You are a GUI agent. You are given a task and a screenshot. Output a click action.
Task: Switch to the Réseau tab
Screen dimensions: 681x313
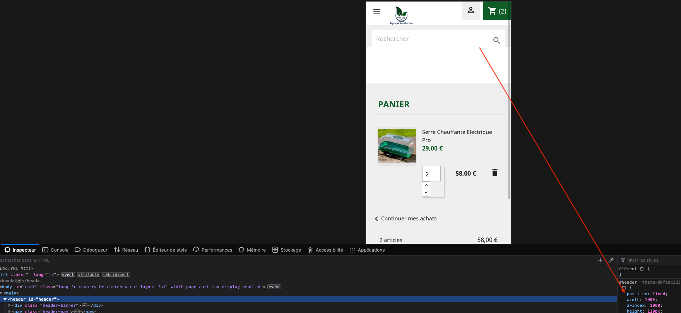point(126,250)
